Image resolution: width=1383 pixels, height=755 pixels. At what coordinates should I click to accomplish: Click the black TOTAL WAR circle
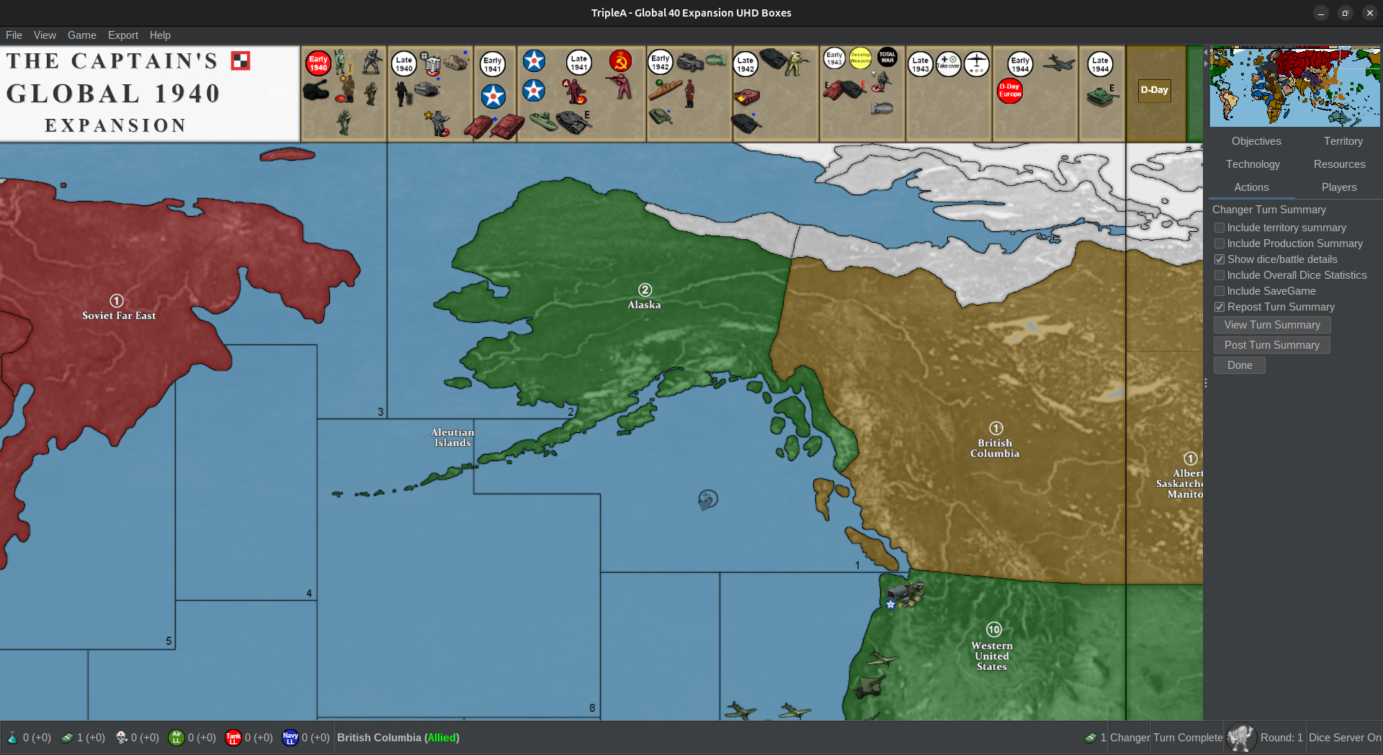887,58
